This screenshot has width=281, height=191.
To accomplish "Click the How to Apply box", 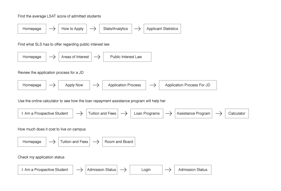I will pyautogui.click(x=72, y=29).
